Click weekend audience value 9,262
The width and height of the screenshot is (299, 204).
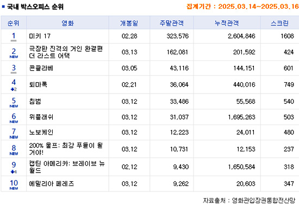[x=181, y=183]
